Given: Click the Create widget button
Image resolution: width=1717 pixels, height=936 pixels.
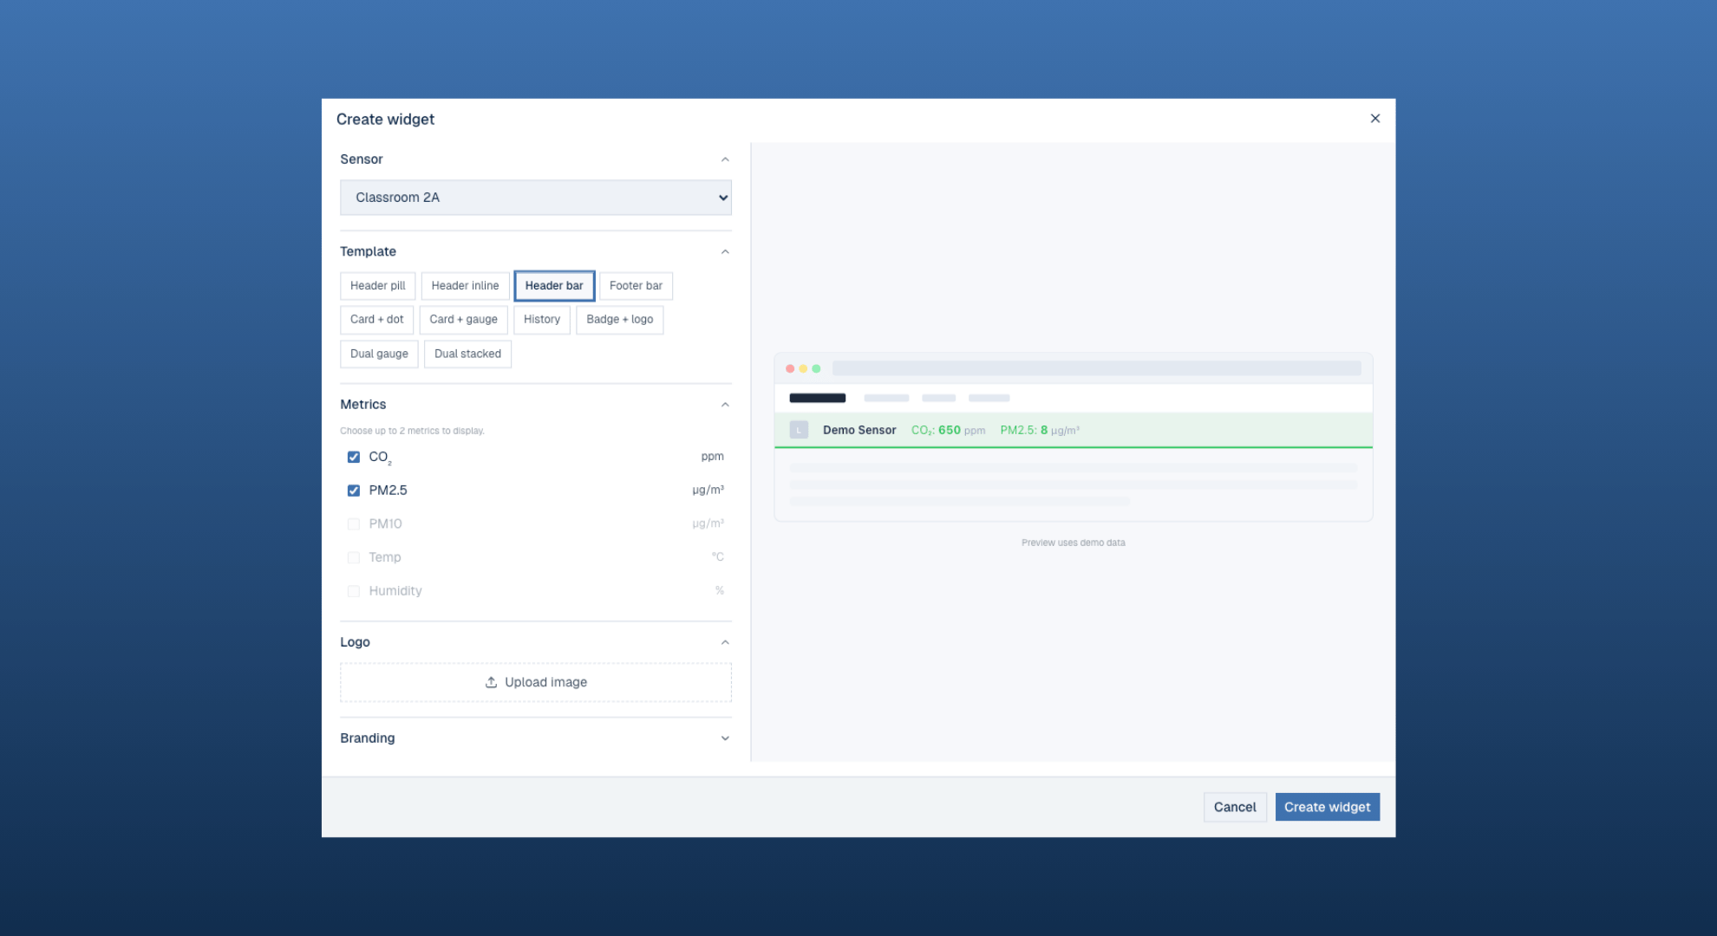Looking at the screenshot, I should tap(1327, 807).
